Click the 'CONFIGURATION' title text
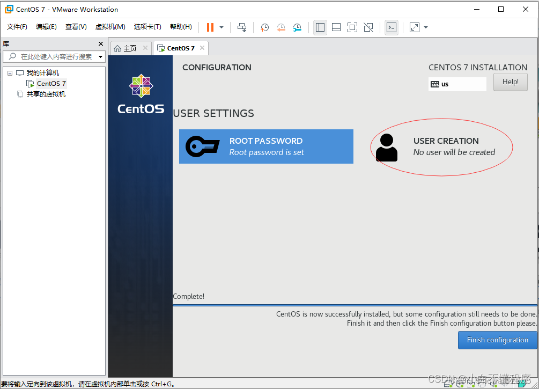 pos(217,68)
